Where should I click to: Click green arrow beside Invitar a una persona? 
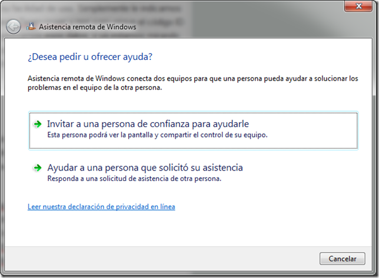click(38, 124)
